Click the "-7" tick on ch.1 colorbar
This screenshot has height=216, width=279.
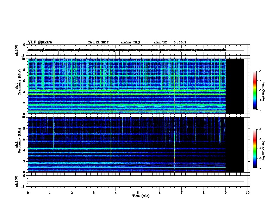pyautogui.click(x=260, y=109)
